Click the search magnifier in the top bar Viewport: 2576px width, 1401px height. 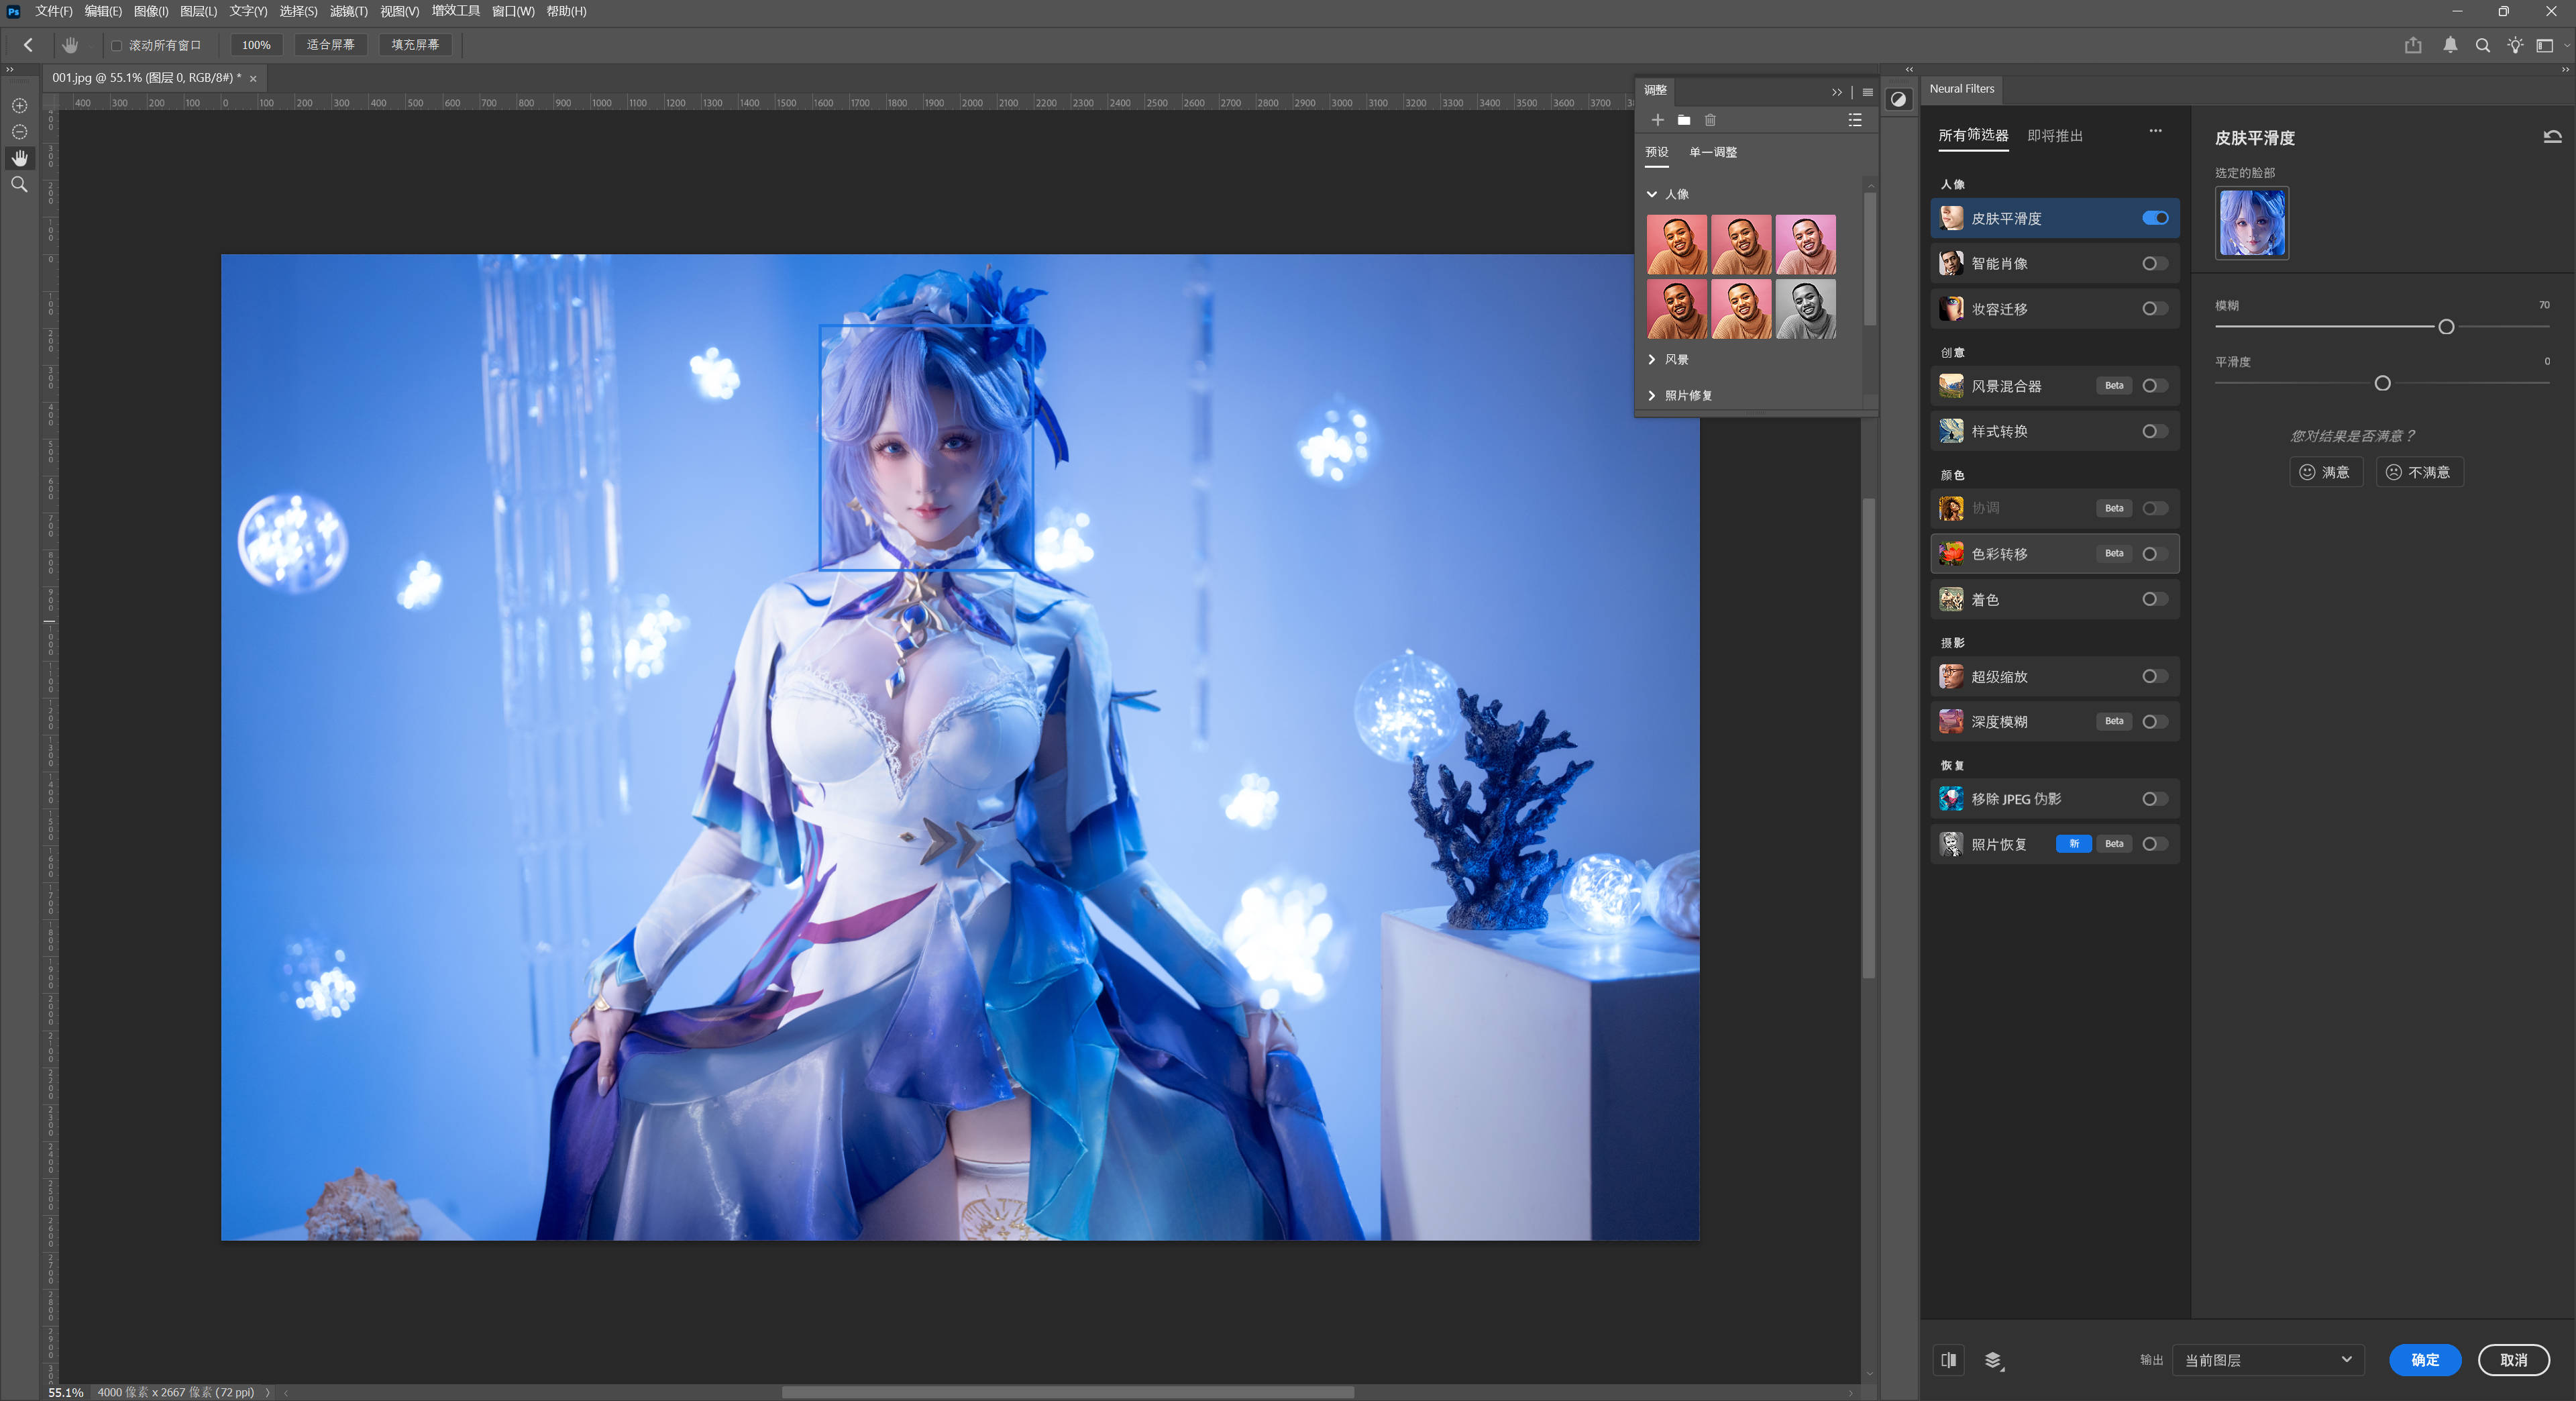point(2482,45)
